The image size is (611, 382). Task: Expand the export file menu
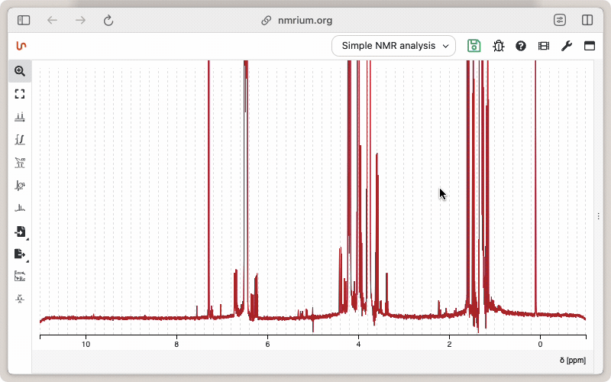click(x=20, y=254)
